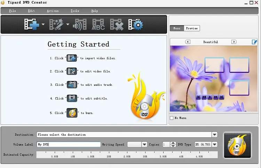Click the Edit audio track toolbar icon
Image resolution: width=261 pixels, height=168 pixels.
coord(80,24)
